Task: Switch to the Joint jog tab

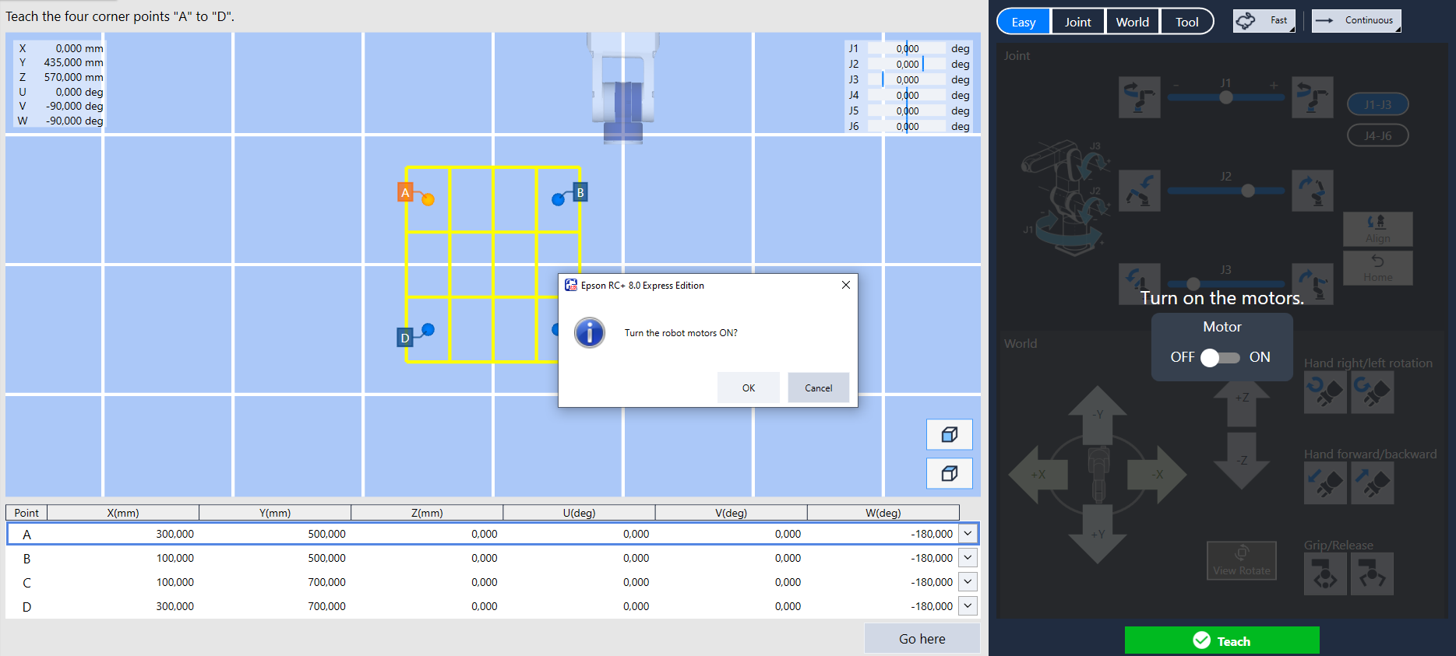Action: coord(1078,22)
